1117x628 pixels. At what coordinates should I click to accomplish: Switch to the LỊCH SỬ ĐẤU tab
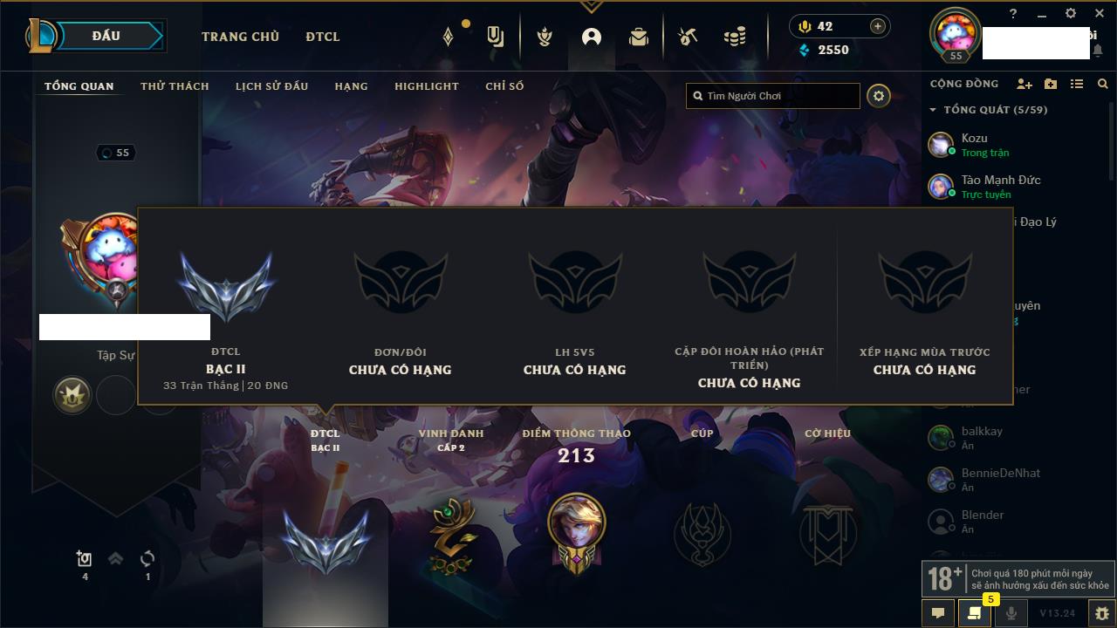[271, 86]
